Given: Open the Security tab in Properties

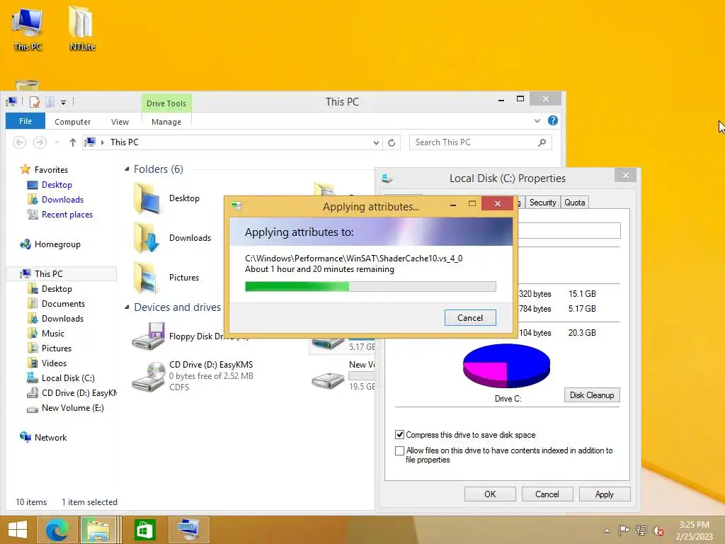Looking at the screenshot, I should [542, 203].
